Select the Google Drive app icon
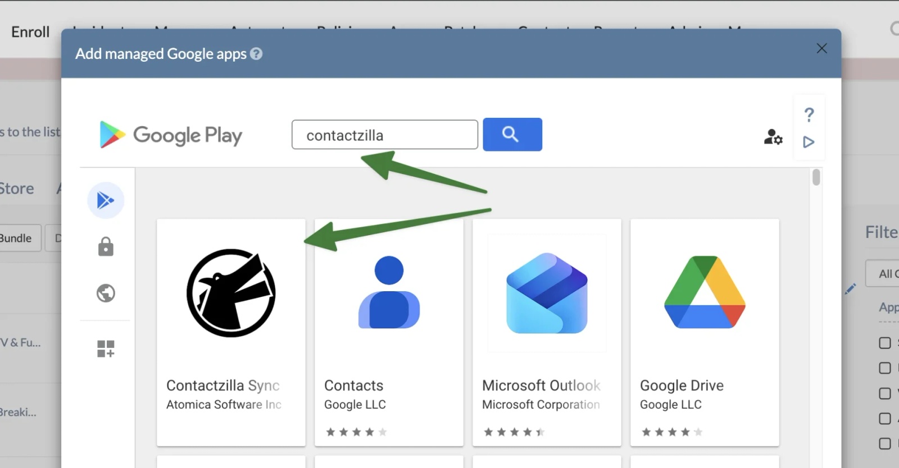899x468 pixels. 705,292
